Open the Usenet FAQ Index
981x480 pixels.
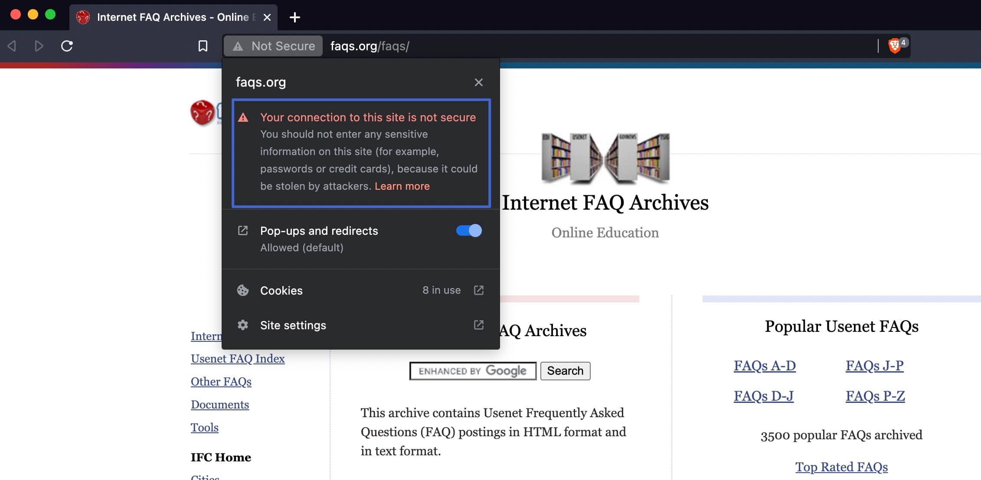click(238, 358)
